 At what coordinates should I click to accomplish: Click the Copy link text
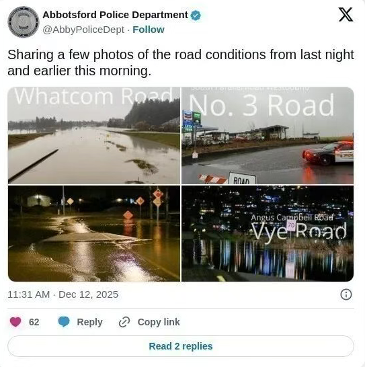(159, 322)
